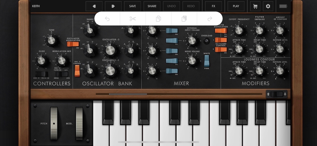
Task: Click the waveform knob right of Oscillator-2
Action: (x=131, y=51)
